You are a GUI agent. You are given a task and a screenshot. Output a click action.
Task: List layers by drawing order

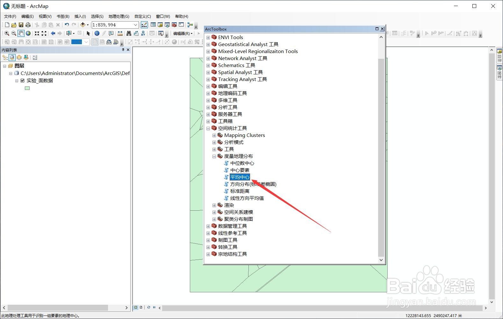click(5, 58)
